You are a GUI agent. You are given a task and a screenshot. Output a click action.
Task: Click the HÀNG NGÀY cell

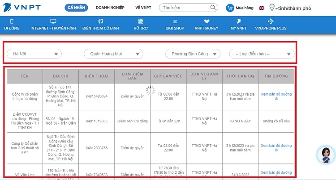(240, 121)
